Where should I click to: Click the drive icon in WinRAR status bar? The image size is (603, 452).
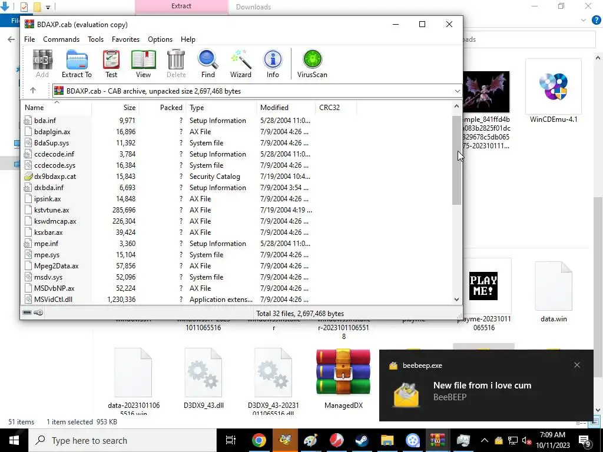point(27,313)
